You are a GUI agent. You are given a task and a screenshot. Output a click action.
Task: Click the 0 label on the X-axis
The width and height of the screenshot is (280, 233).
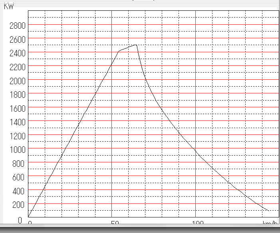pos(30,223)
